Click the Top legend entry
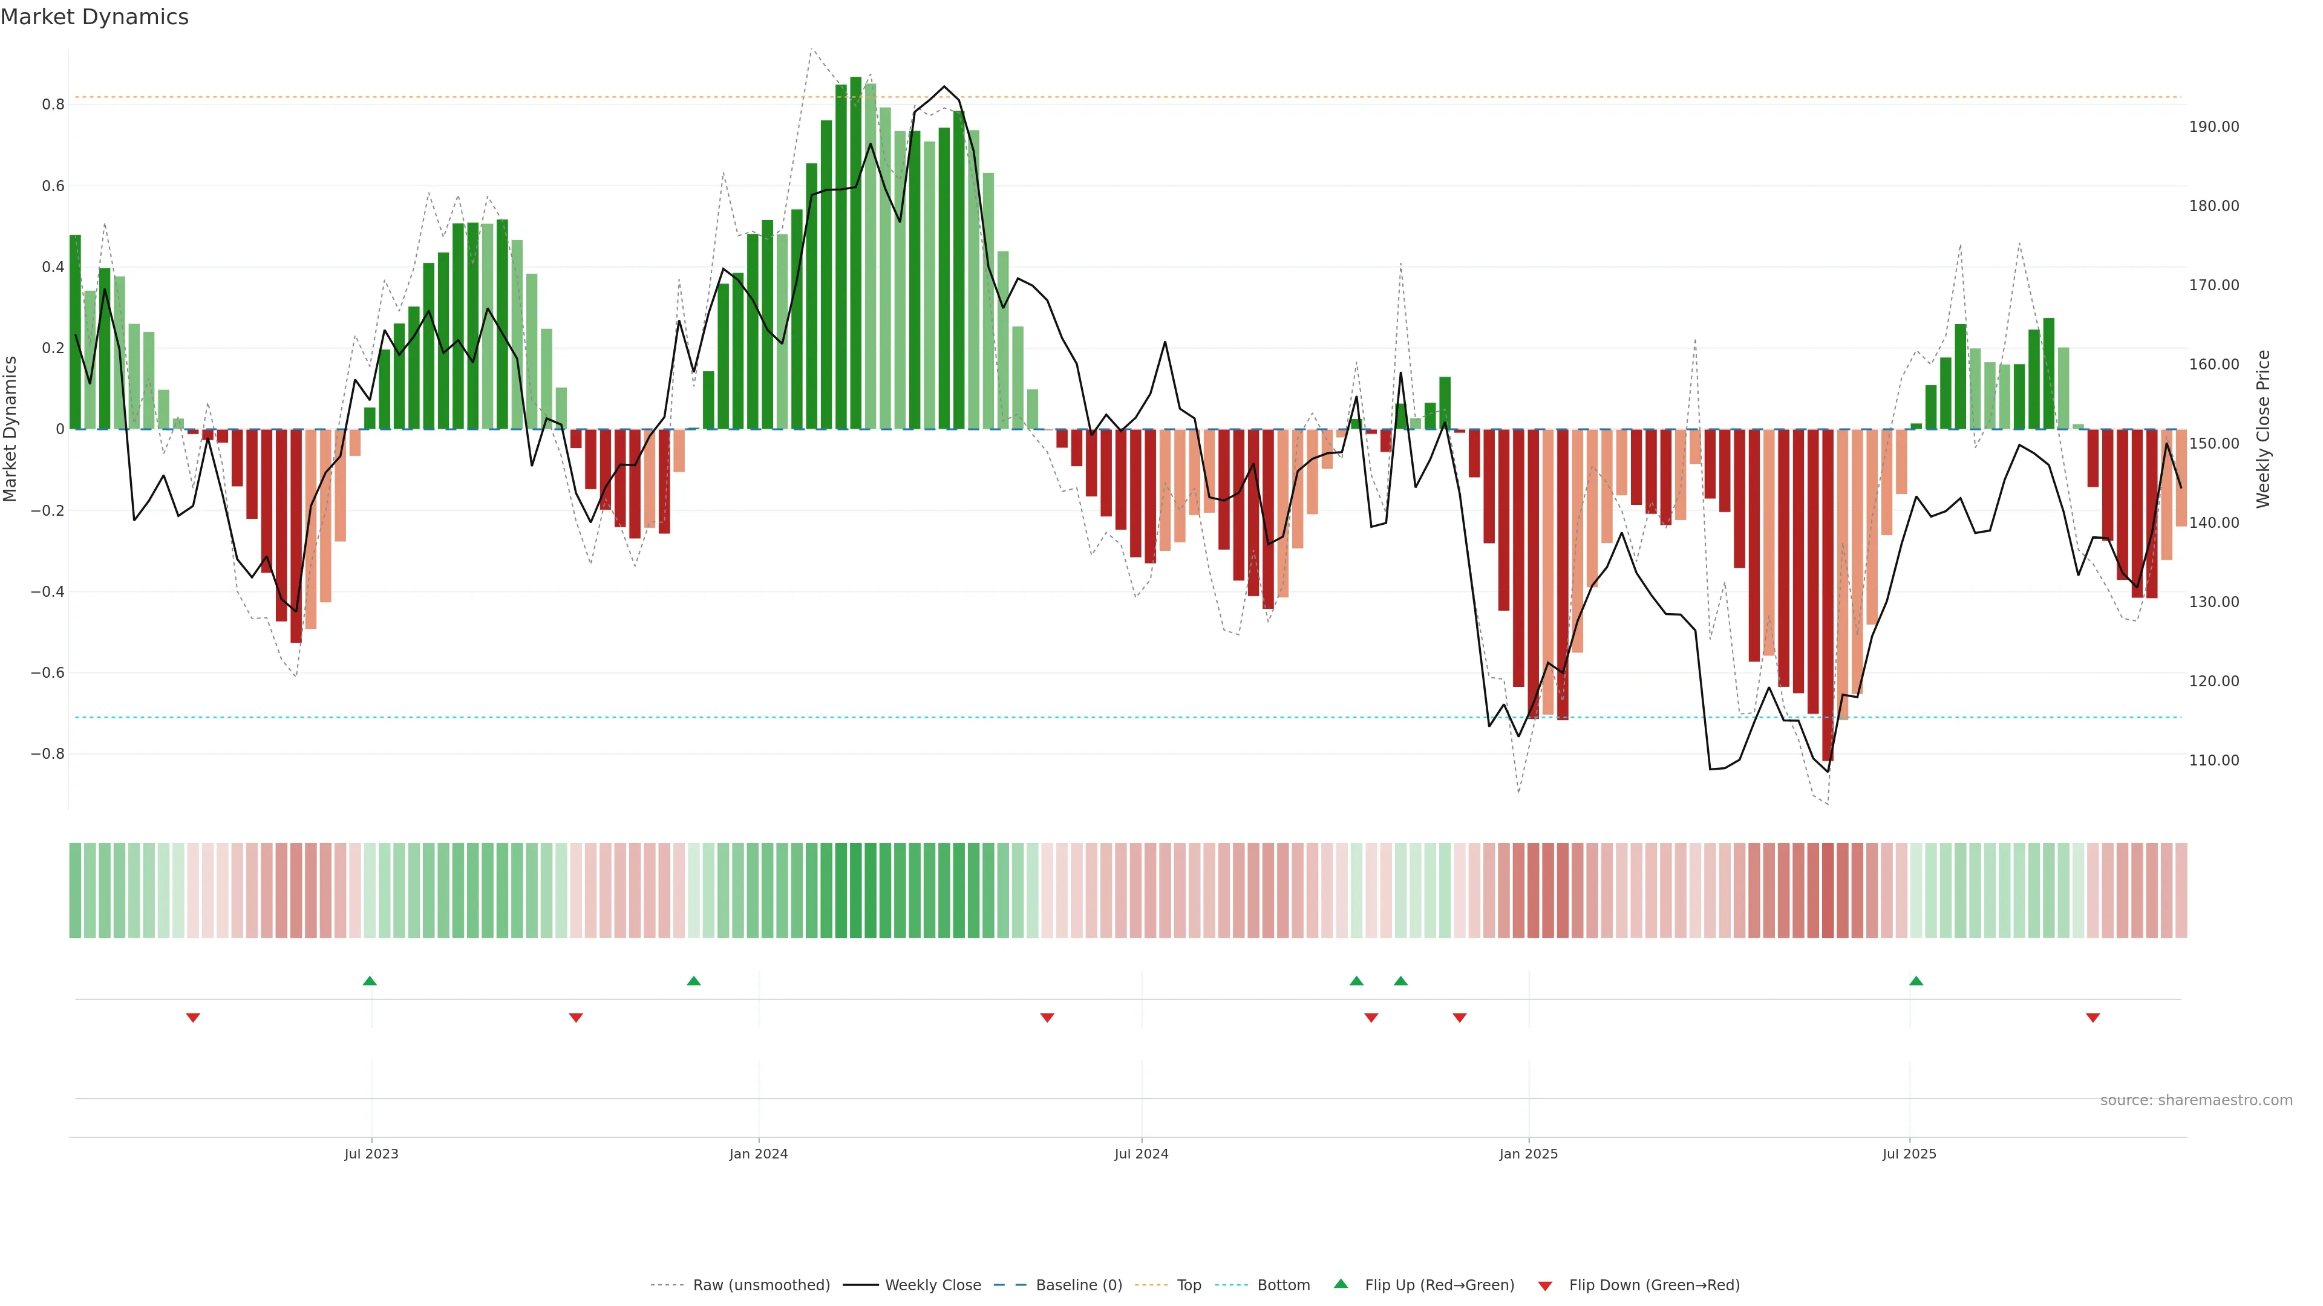 click(x=1189, y=1285)
